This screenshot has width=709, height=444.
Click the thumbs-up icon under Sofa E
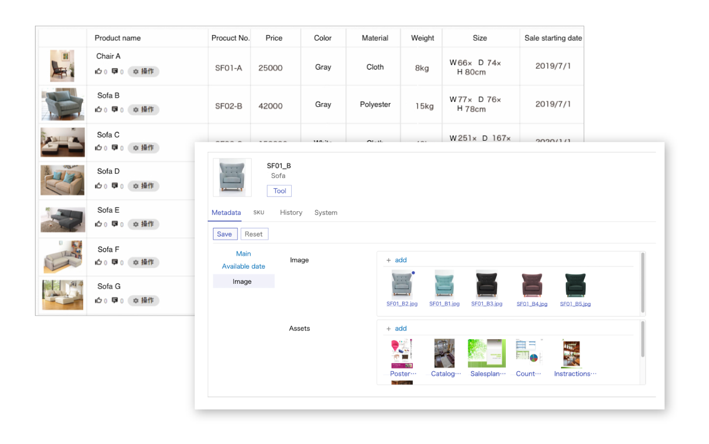[98, 224]
